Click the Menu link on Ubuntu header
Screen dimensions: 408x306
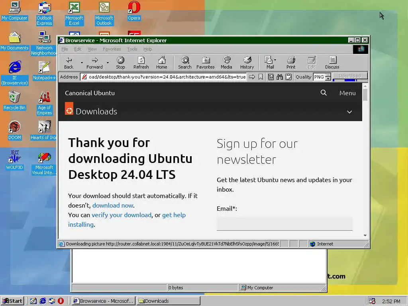coord(347,93)
